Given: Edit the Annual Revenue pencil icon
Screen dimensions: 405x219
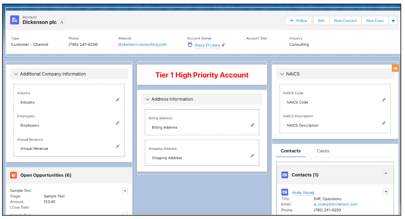Looking at the screenshot, I should click(x=118, y=146).
